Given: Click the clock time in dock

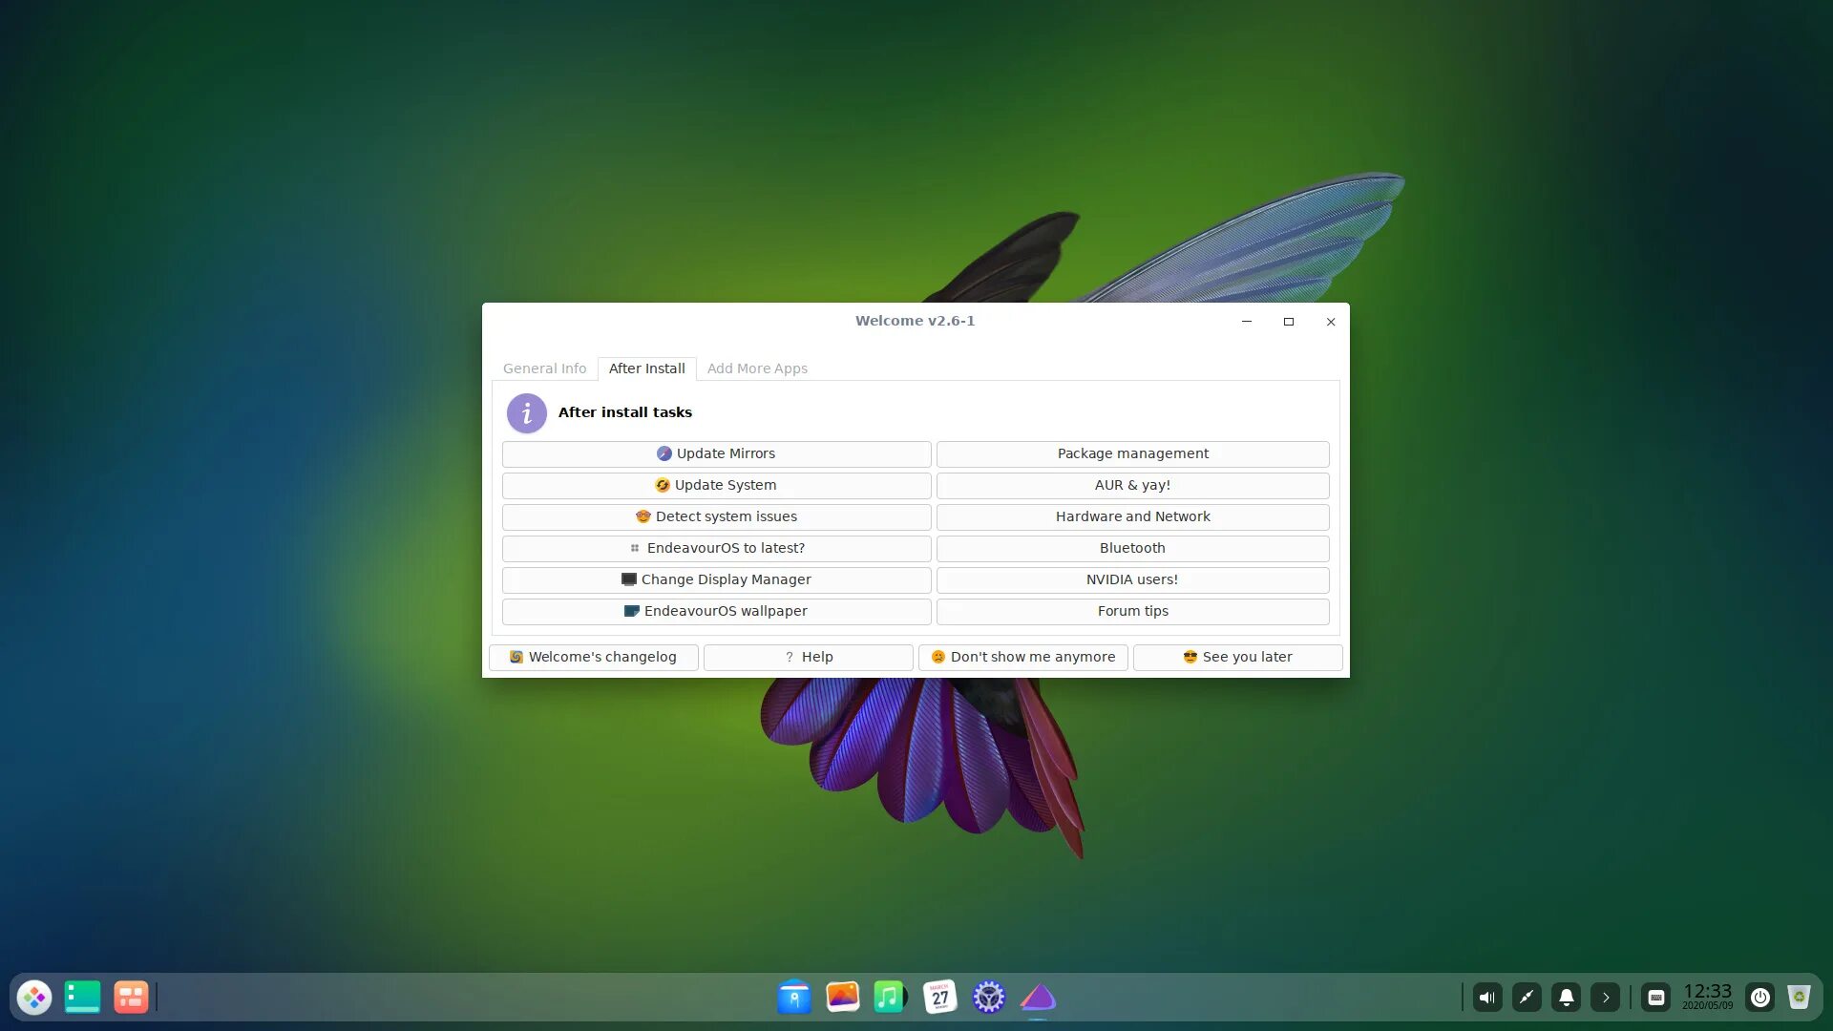Looking at the screenshot, I should pyautogui.click(x=1707, y=996).
